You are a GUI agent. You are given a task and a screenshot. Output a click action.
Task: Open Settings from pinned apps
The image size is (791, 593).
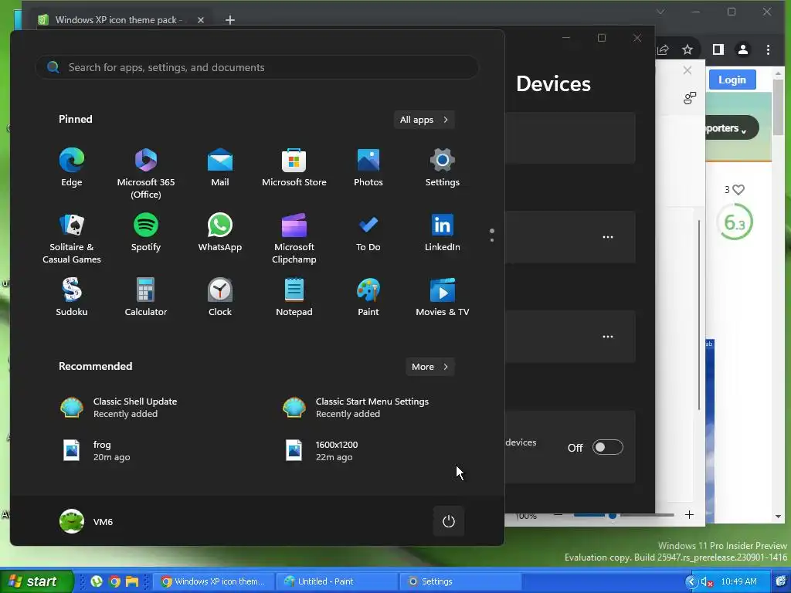[443, 168]
